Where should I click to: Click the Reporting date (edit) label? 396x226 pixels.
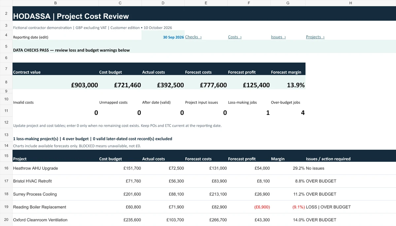(31, 37)
